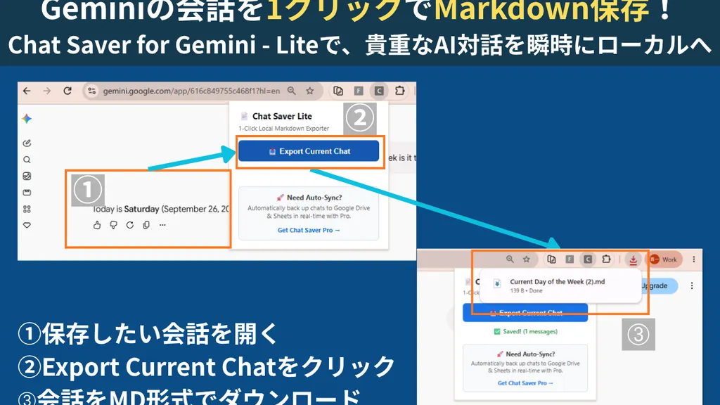Image resolution: width=720 pixels, height=405 pixels.
Task: Click file icon beside Current Day of the Week (2).md
Action: pos(497,284)
